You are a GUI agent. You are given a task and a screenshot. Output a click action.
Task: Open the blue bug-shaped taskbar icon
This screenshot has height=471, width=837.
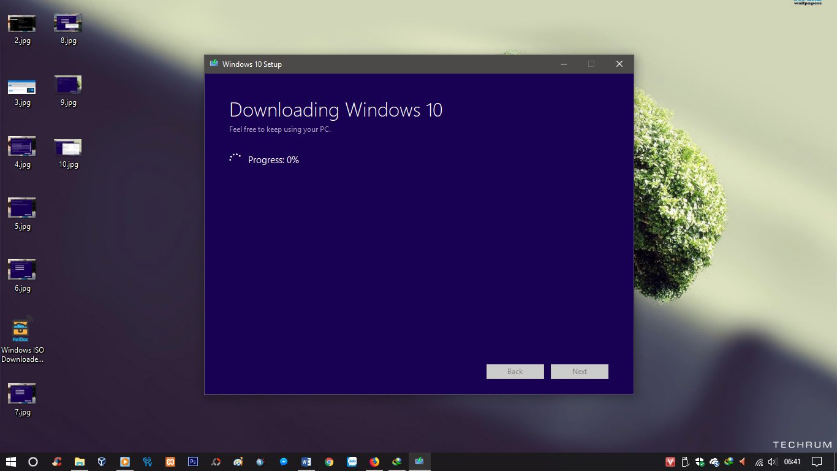click(261, 462)
